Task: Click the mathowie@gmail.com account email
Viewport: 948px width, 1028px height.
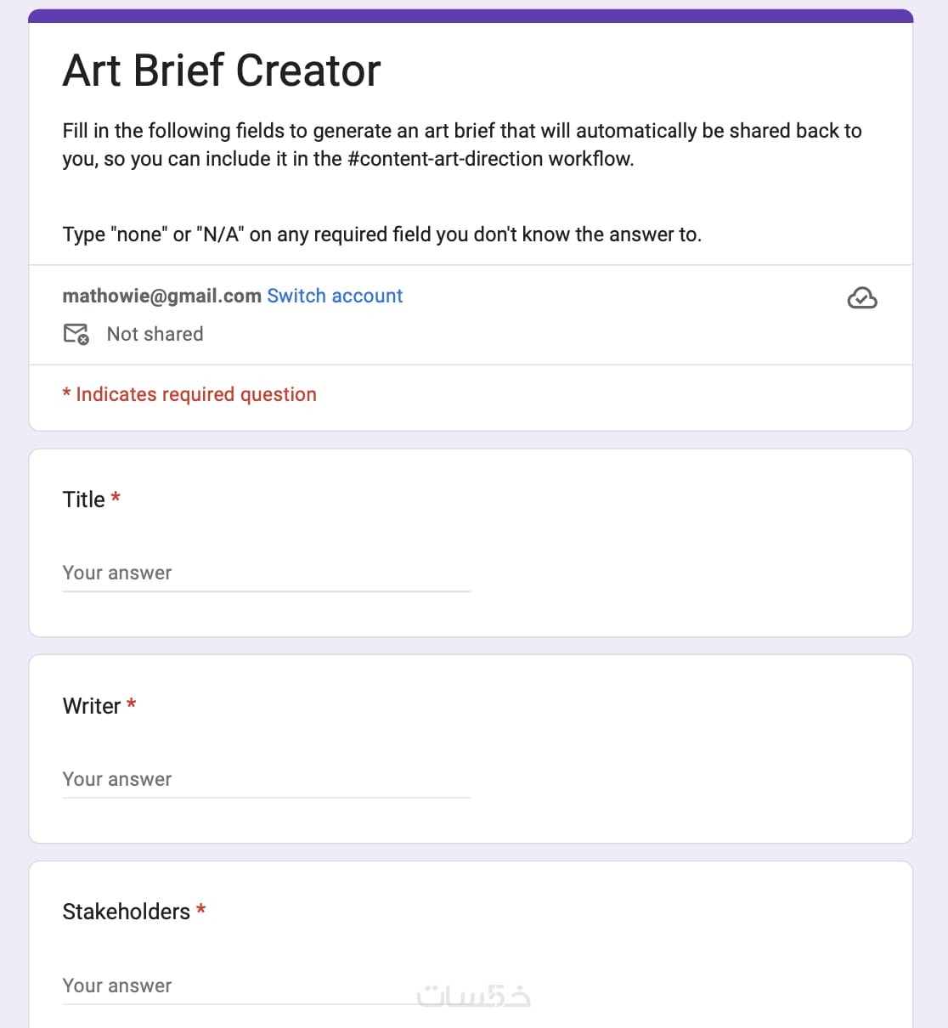Action: pyautogui.click(x=161, y=296)
